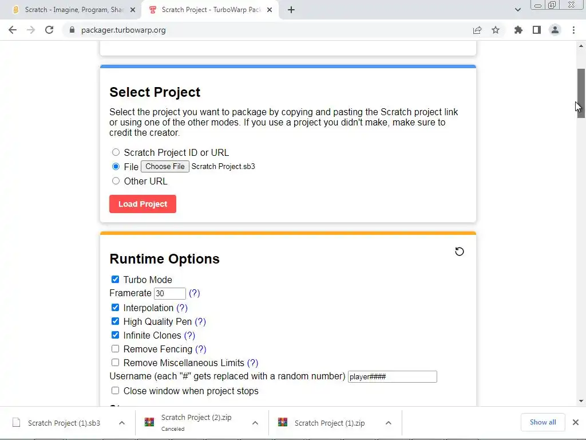
Task: Click the address bar URL packager.turbowarp.org
Action: pos(124,30)
